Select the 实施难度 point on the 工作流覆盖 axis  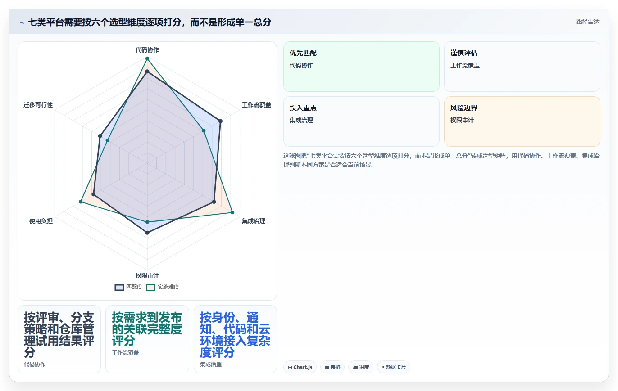[x=204, y=130]
